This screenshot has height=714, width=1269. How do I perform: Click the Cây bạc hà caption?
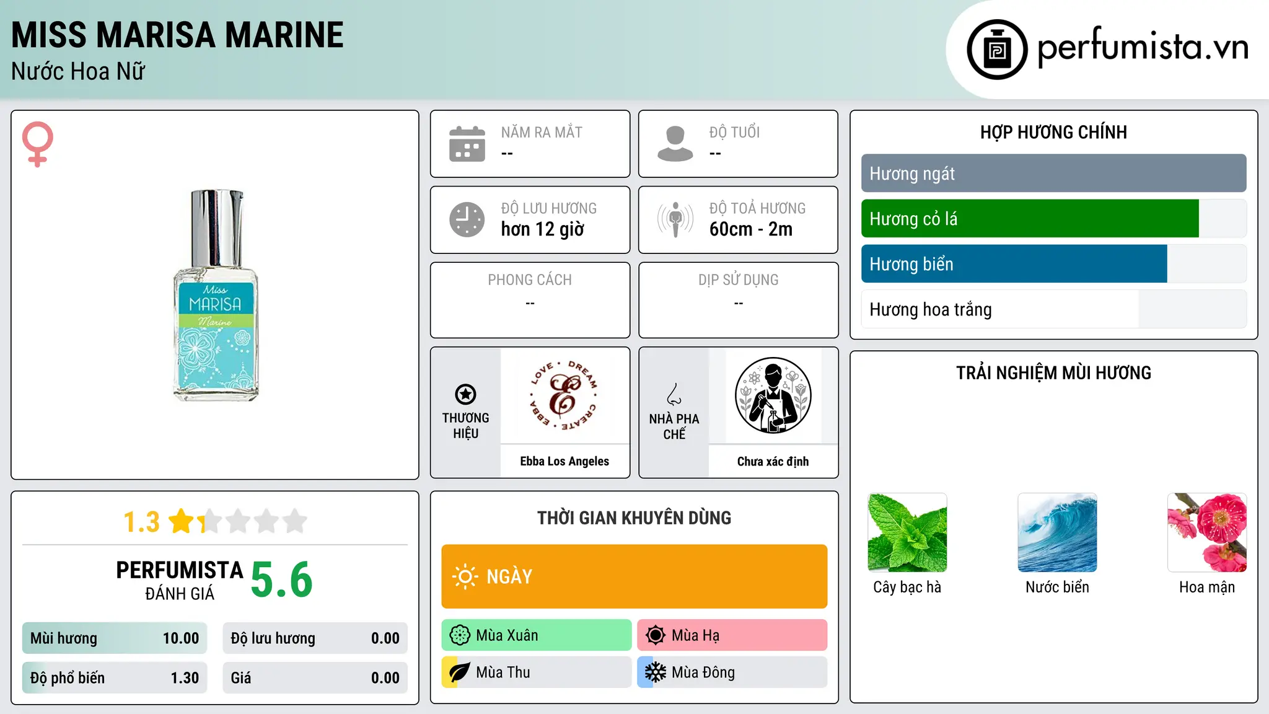(x=907, y=587)
